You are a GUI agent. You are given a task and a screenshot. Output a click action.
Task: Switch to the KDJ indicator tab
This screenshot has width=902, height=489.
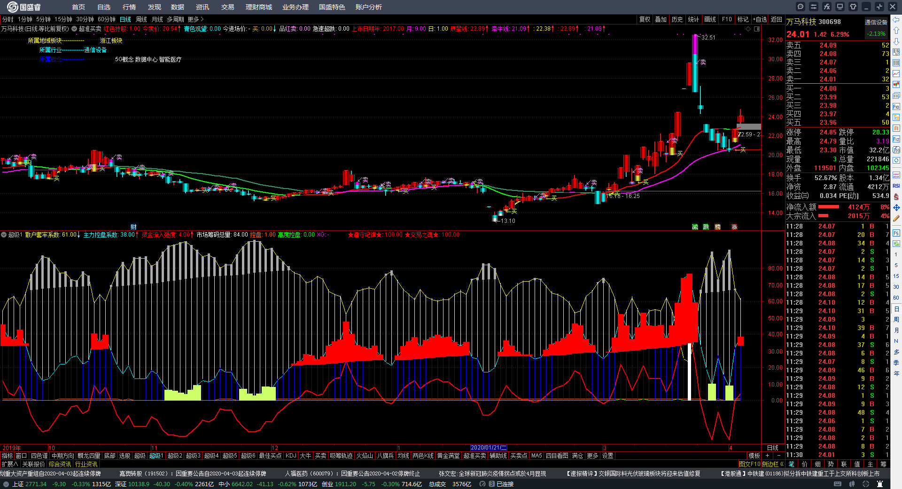291,456
